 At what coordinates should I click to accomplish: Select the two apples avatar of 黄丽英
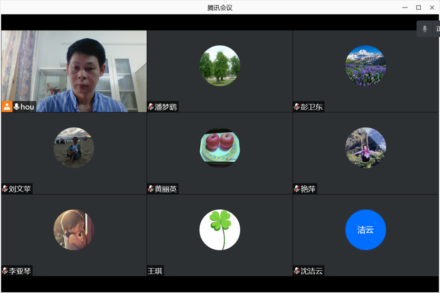click(x=220, y=148)
